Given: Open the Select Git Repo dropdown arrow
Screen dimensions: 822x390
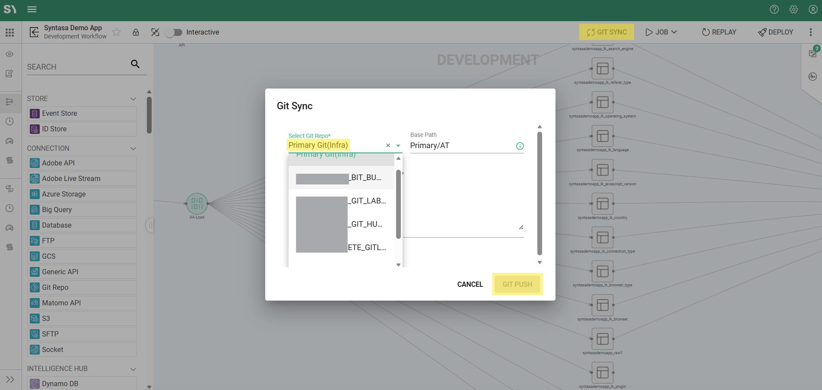Looking at the screenshot, I should tap(398, 146).
